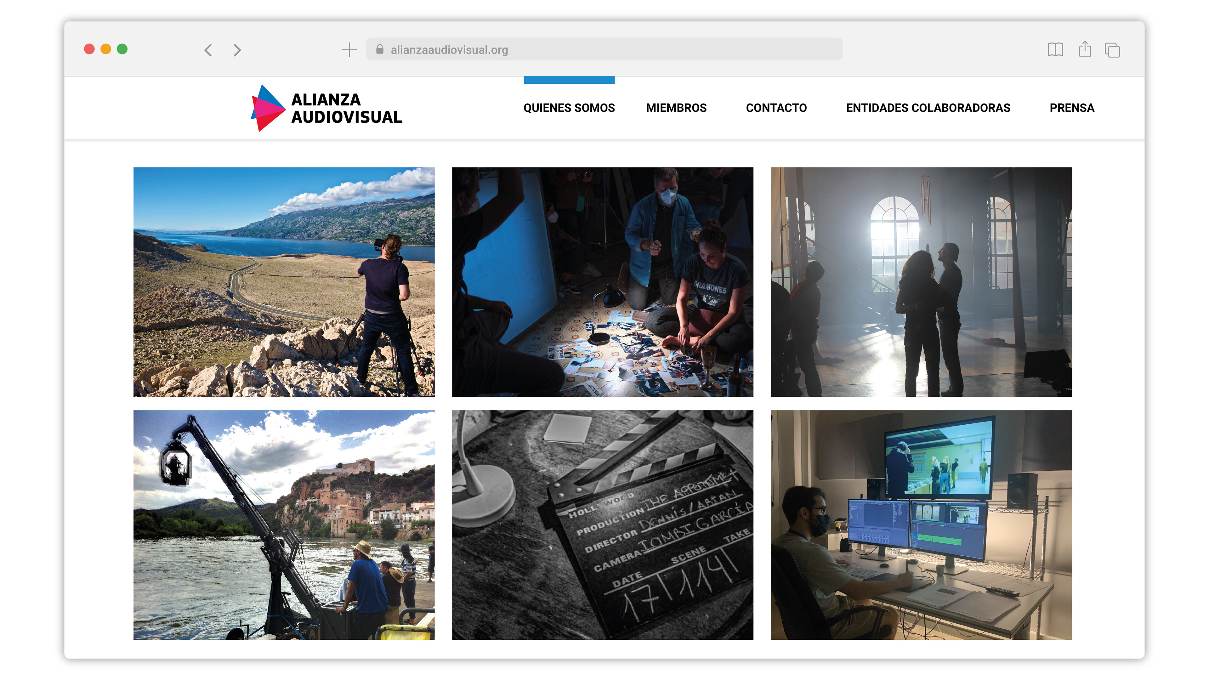Select Entidades Colaboradoras in navigation
The height and width of the screenshot is (680, 1209).
click(x=928, y=108)
